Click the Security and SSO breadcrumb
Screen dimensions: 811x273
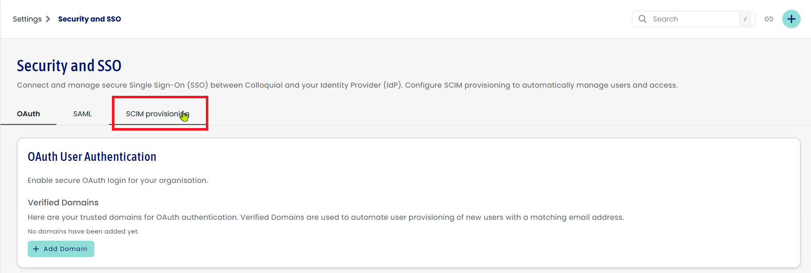pyautogui.click(x=89, y=19)
